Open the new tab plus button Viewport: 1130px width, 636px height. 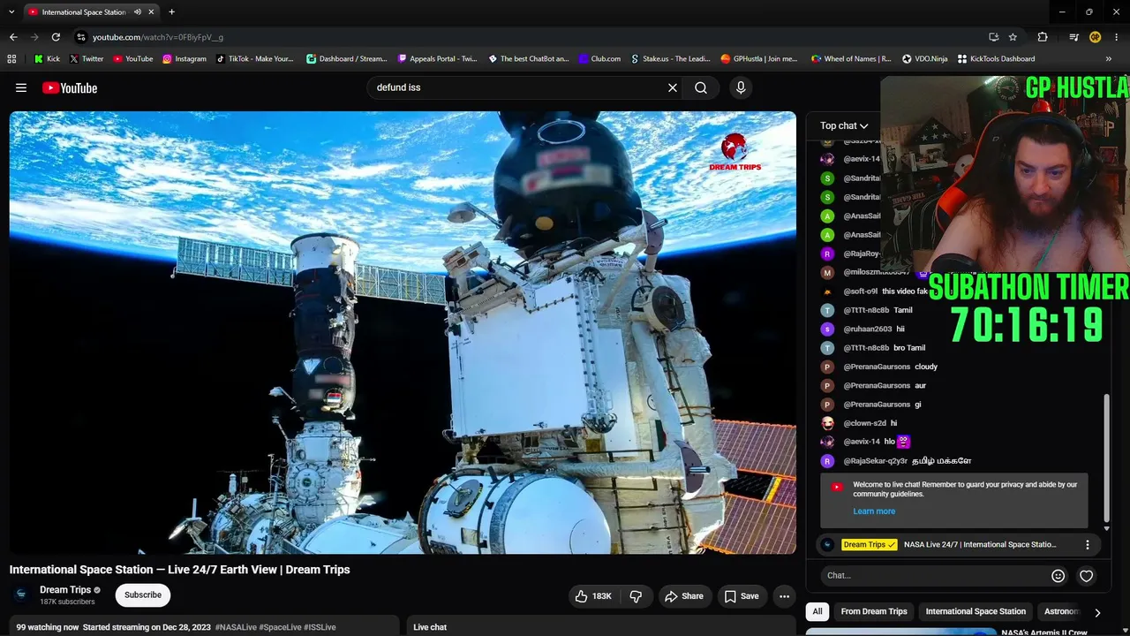(x=171, y=12)
